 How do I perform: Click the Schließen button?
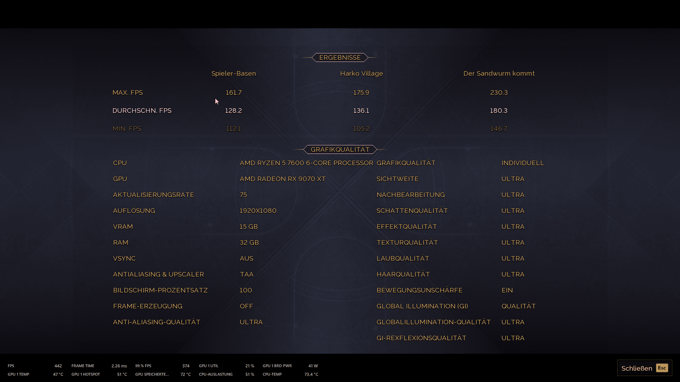644,368
